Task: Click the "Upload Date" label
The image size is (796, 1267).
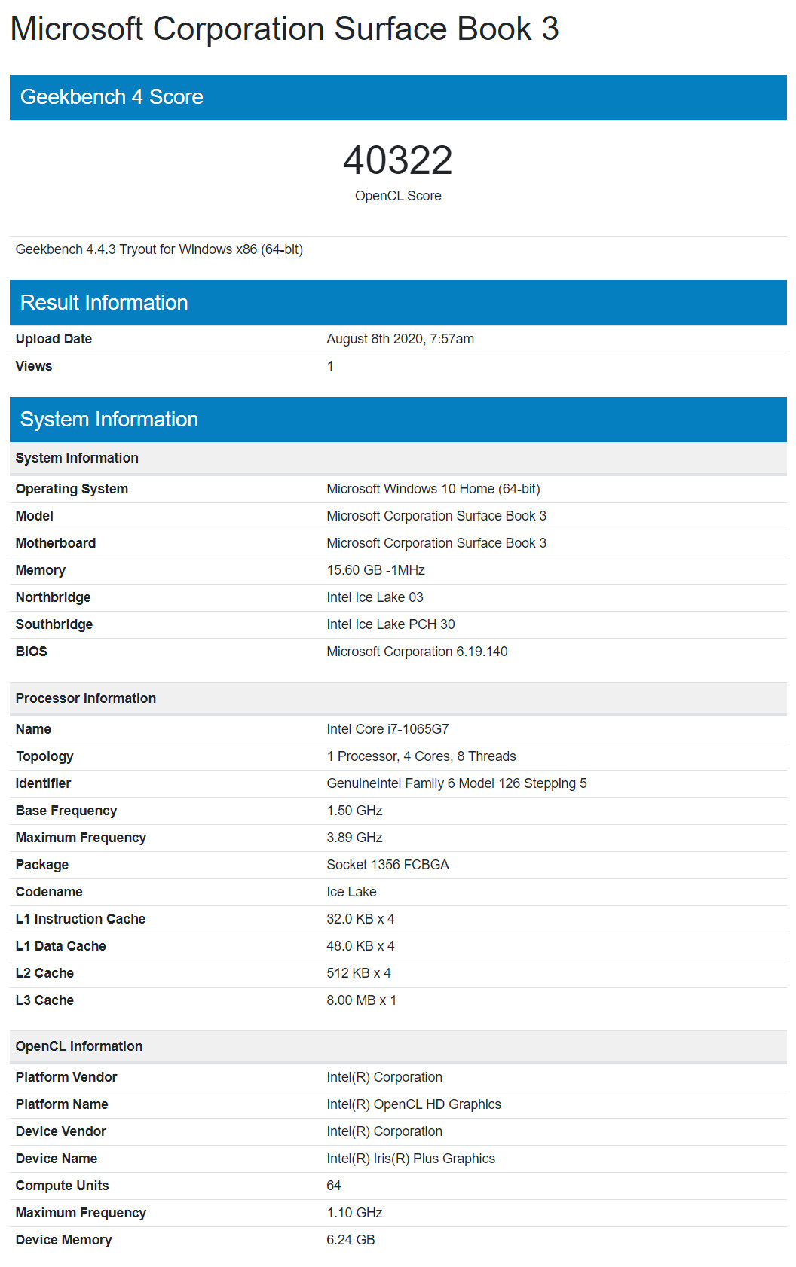Action: point(54,339)
